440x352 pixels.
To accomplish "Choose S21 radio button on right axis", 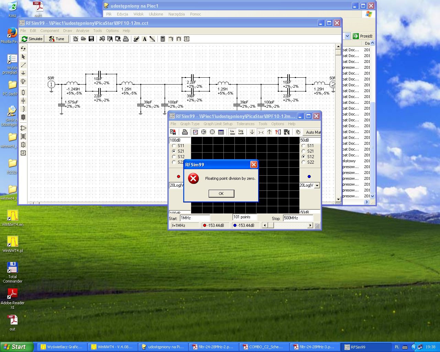I will [x=304, y=151].
